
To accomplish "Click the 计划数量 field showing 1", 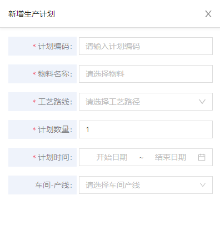I will click(146, 129).
